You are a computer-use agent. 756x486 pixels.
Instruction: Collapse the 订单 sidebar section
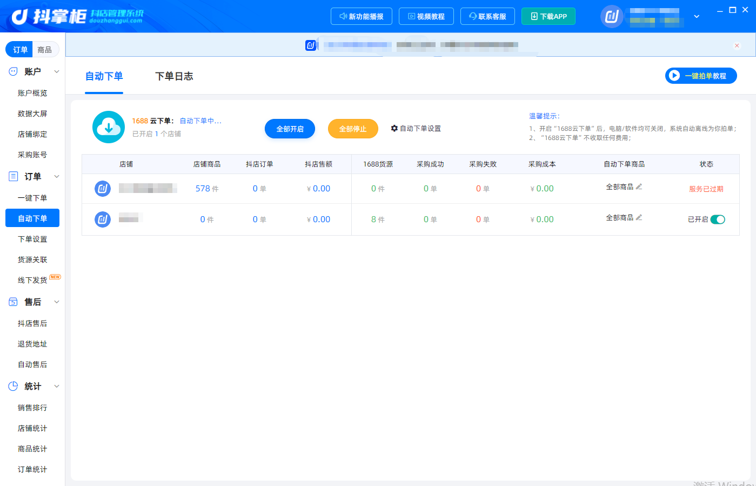57,176
